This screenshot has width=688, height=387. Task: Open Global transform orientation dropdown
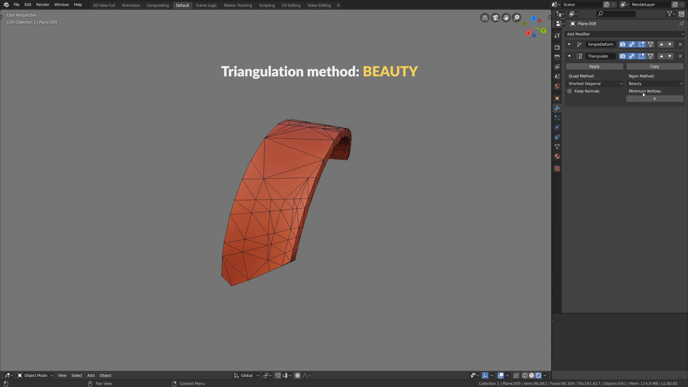click(246, 375)
